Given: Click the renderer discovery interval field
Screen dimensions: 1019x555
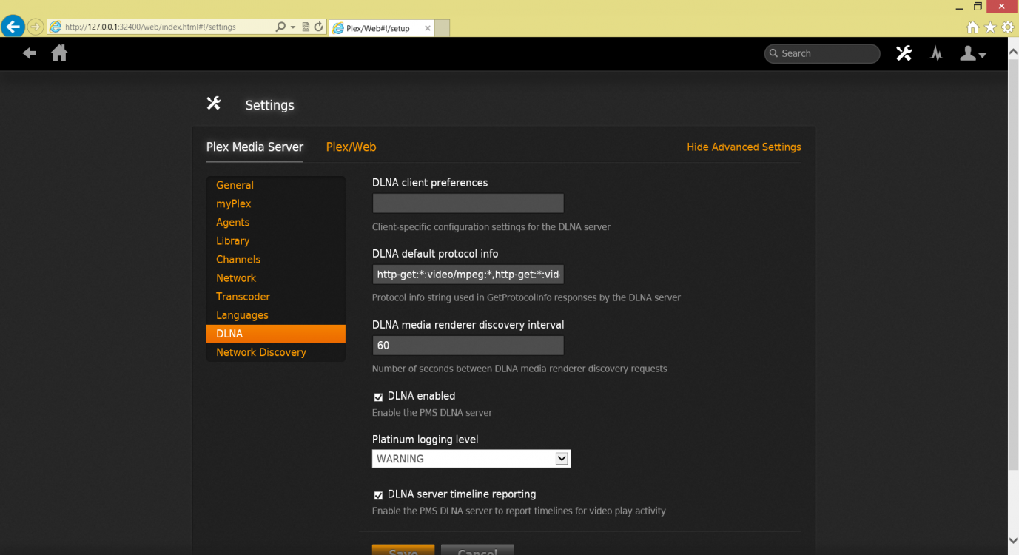Looking at the screenshot, I should click(x=468, y=346).
